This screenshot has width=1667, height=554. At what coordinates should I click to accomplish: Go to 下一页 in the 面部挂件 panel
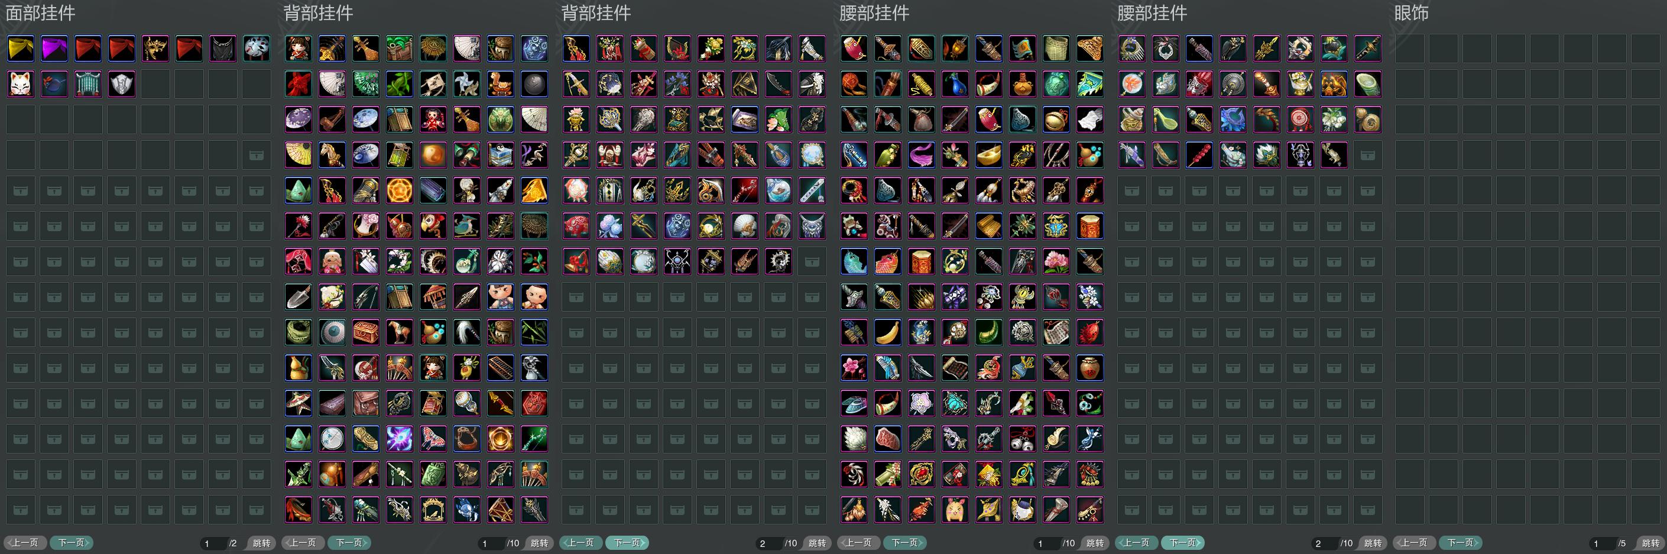pyautogui.click(x=72, y=543)
